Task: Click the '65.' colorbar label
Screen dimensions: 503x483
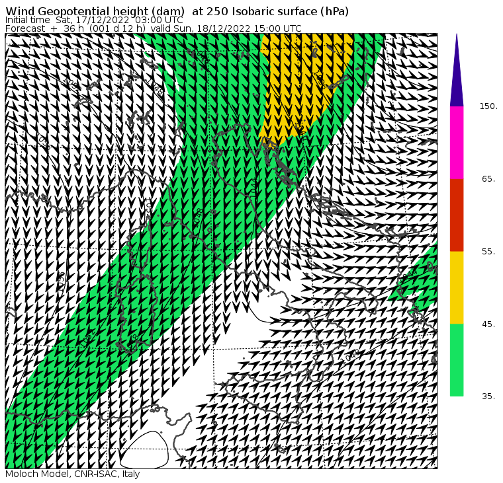Action: [x=489, y=178]
